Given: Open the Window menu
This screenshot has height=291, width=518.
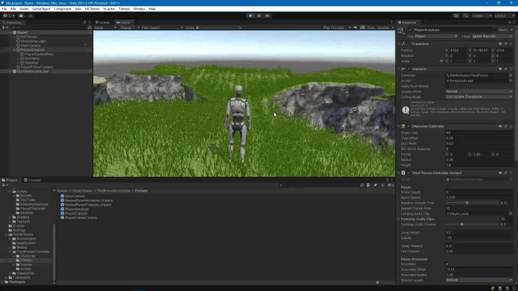Looking at the screenshot, I should (x=139, y=9).
